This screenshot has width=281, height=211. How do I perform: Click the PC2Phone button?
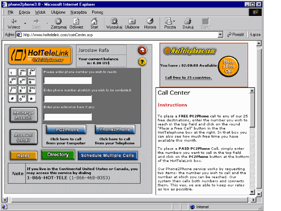66,130
